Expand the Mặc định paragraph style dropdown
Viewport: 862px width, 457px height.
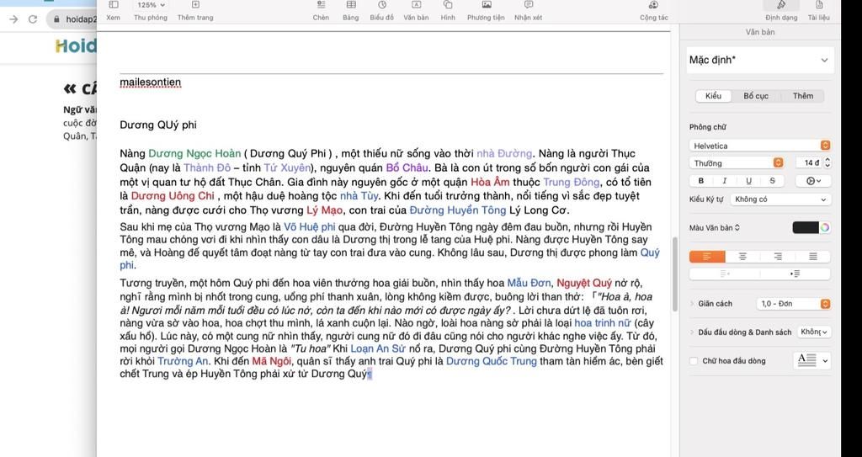[760, 60]
